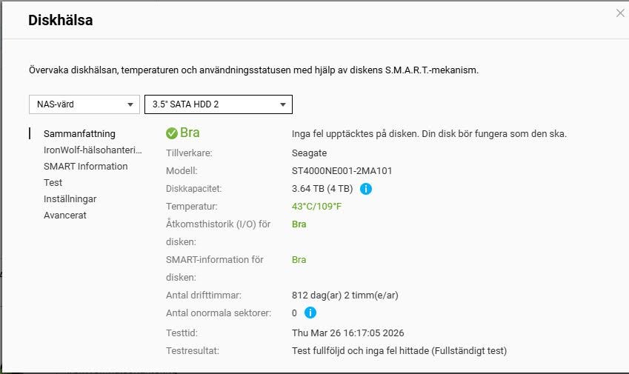Click the model number ST4000NE001-2MA101
629x374 pixels.
point(342,171)
